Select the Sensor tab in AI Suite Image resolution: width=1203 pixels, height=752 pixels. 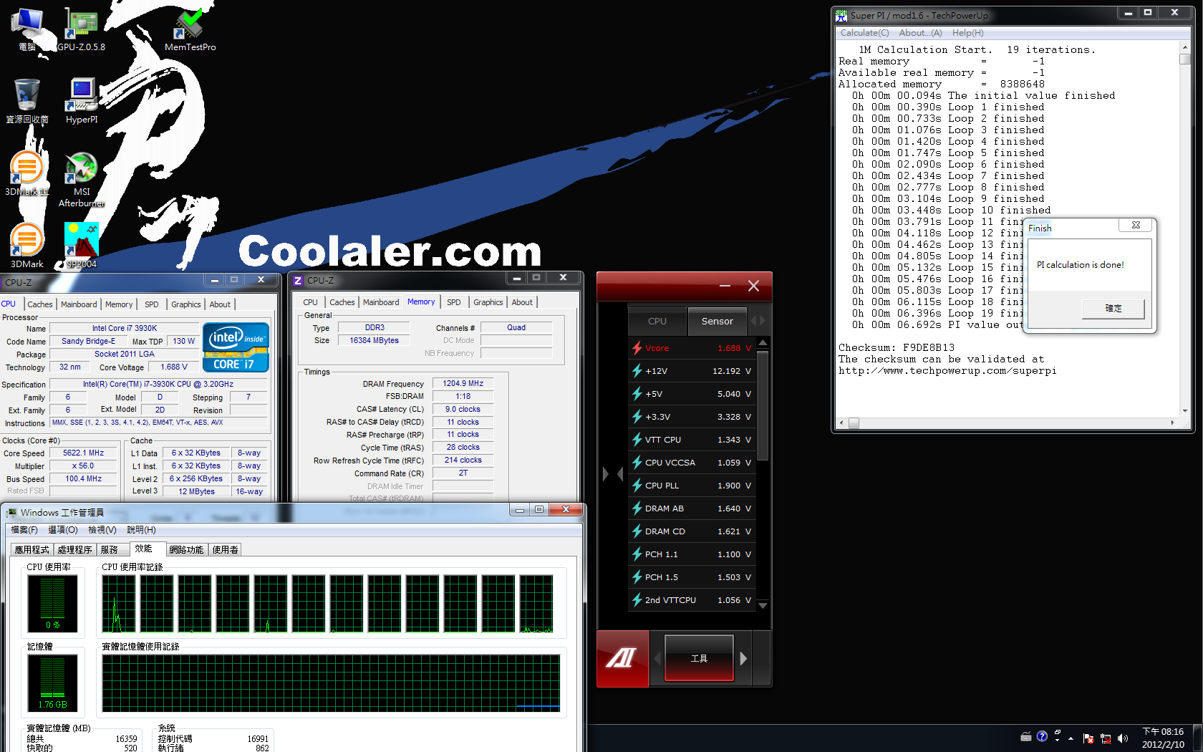[x=717, y=322]
